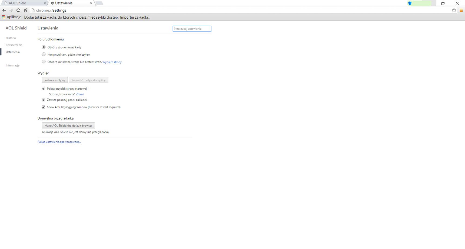Switch to the AOL Shield tab
This screenshot has width=465, height=249.
pyautogui.click(x=24, y=3)
